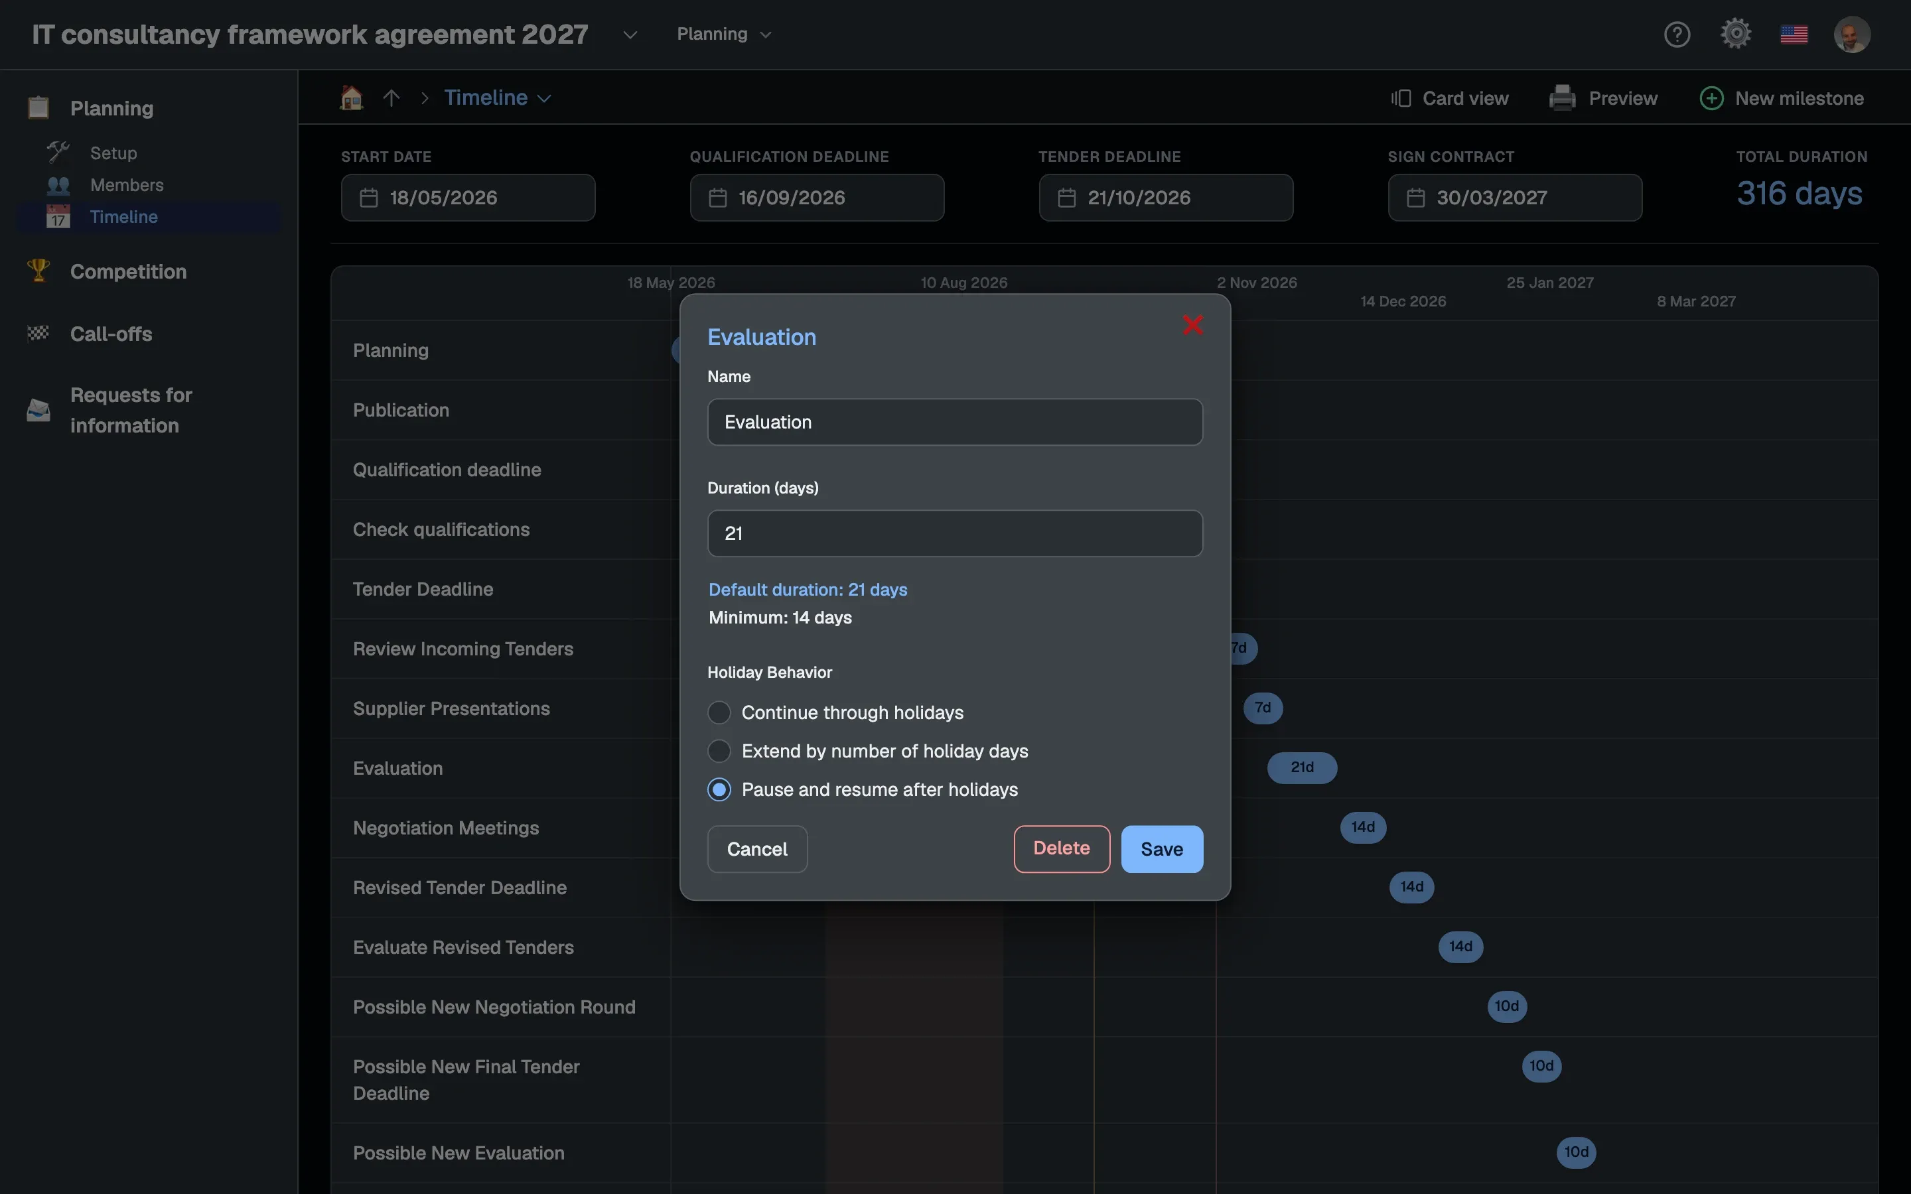
Task: Click the Default duration: 21 days link
Action: coord(807,590)
